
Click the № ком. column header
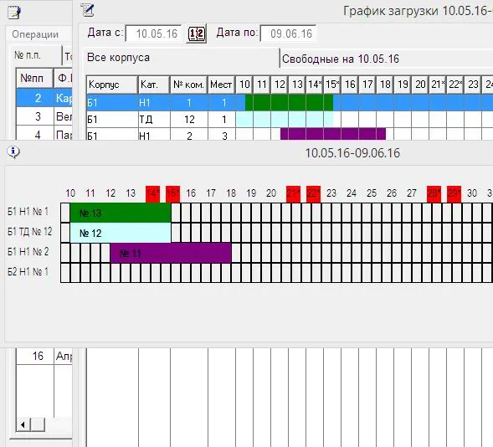click(188, 85)
